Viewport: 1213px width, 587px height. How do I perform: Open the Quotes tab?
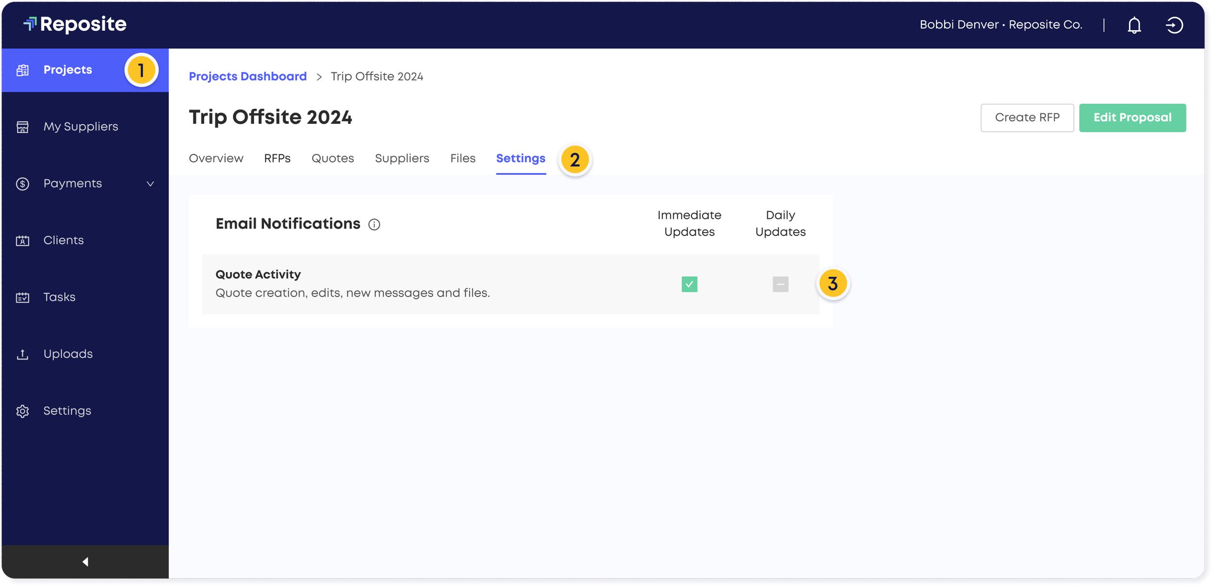coord(332,158)
